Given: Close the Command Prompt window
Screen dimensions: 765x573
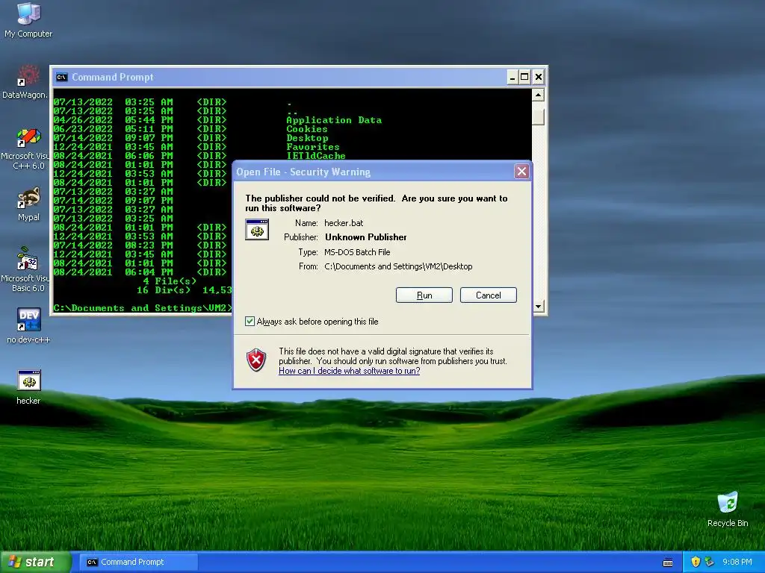Looking at the screenshot, I should pyautogui.click(x=538, y=77).
